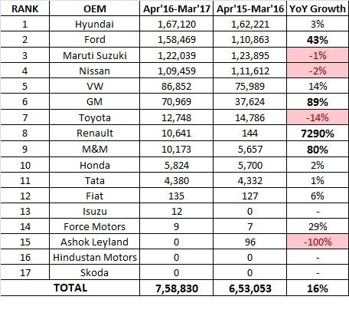Click the Hyundai cell
The height and width of the screenshot is (336, 349).
tap(94, 24)
